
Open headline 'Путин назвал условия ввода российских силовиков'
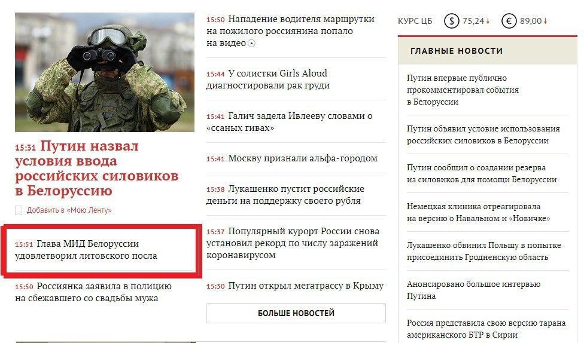pyautogui.click(x=96, y=169)
